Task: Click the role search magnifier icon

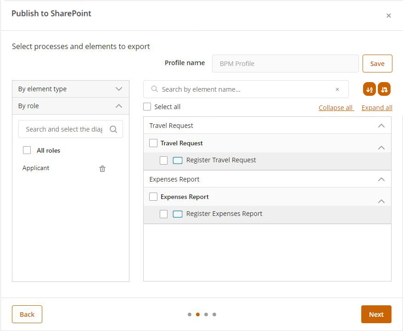Action: (113, 129)
